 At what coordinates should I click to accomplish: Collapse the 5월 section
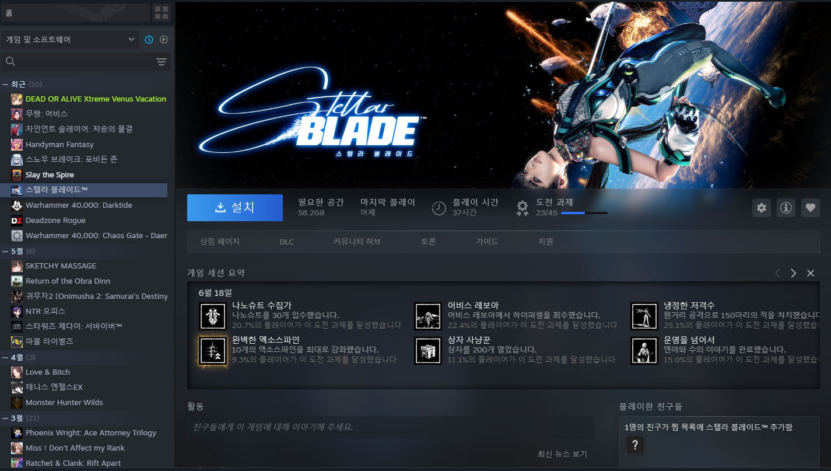[x=5, y=251]
